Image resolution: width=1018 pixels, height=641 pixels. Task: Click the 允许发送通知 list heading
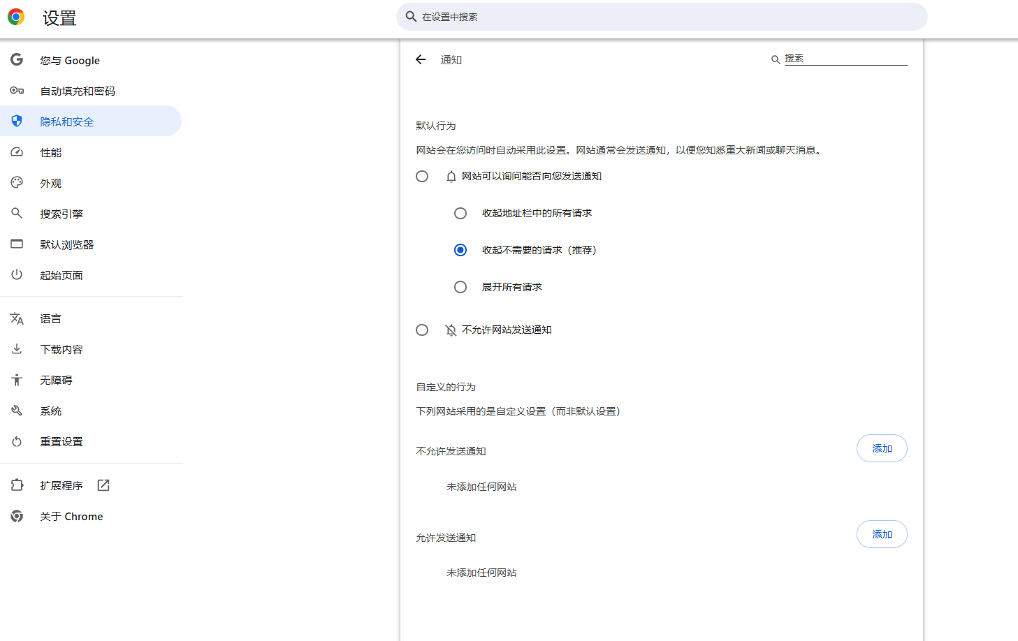coord(446,538)
